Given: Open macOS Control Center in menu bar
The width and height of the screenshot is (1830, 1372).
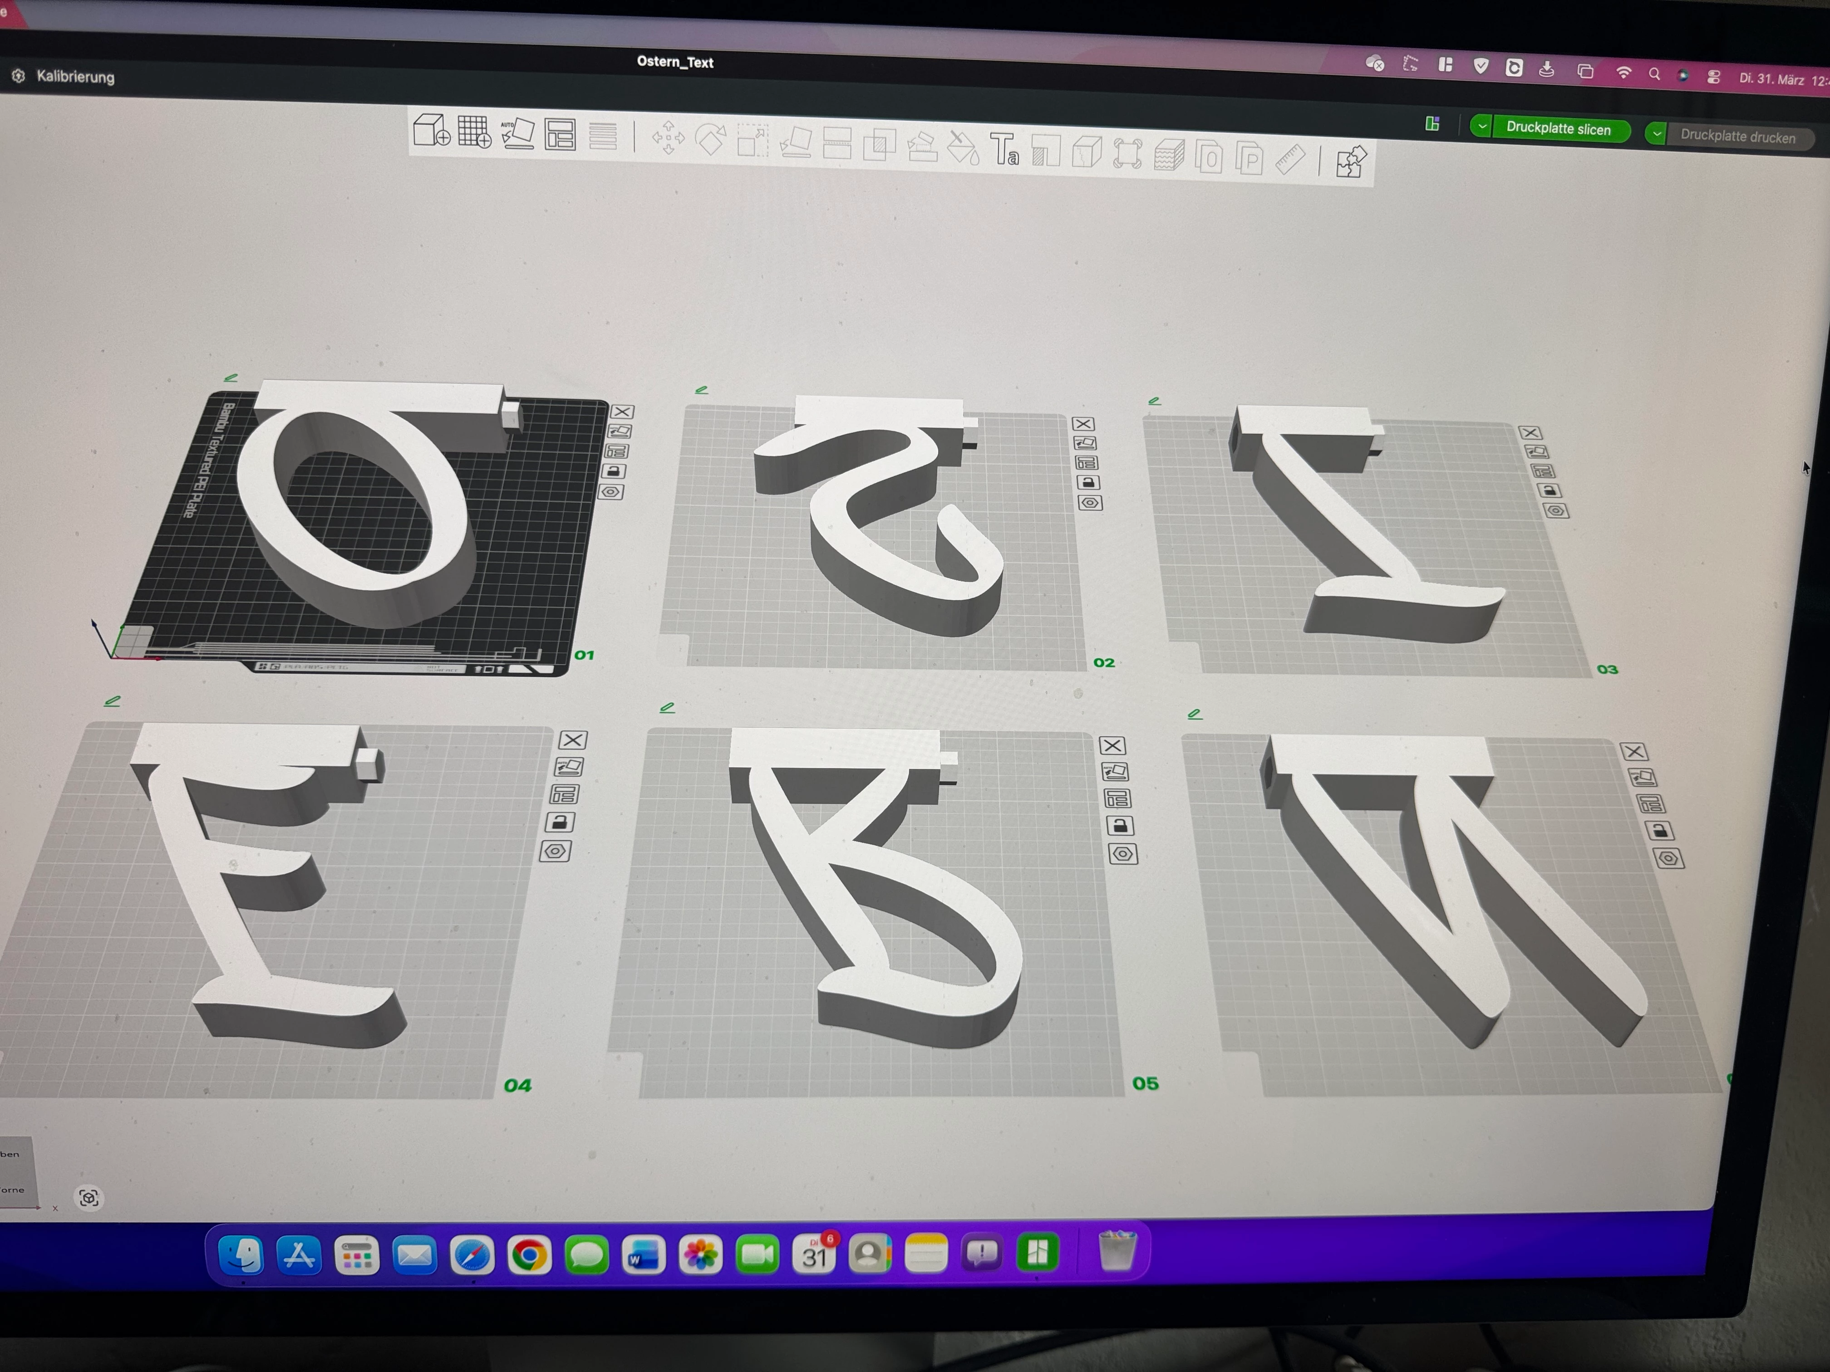Looking at the screenshot, I should [1713, 77].
